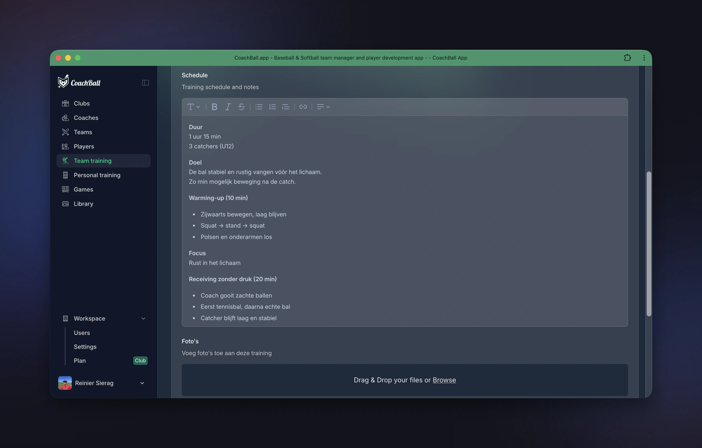The image size is (702, 448).
Task: Open the three-dot window menu
Action: [x=644, y=58]
